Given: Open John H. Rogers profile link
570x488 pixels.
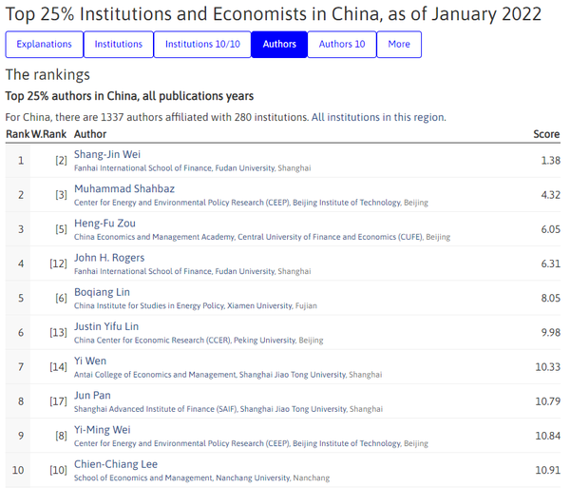Looking at the screenshot, I should click(109, 258).
